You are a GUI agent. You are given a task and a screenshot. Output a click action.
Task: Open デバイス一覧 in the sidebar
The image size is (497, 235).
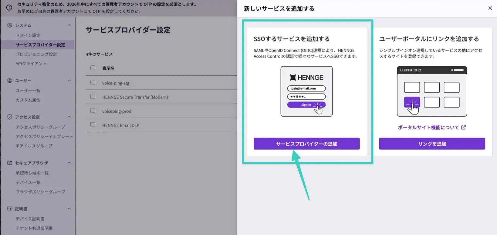[28, 182]
